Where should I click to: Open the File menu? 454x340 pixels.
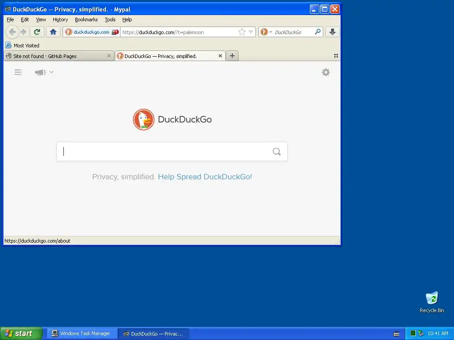click(x=10, y=19)
